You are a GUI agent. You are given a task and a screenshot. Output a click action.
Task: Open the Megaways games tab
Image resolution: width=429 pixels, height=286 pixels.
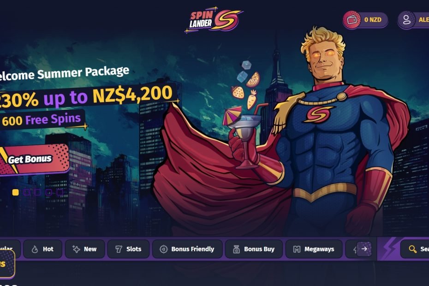(x=314, y=249)
